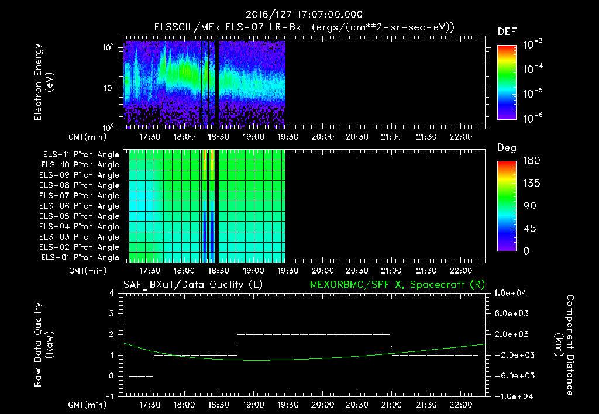Click the 6.0e+03 tick on distance axis
Image resolution: width=599 pixels, height=414 pixels.
[x=512, y=313]
